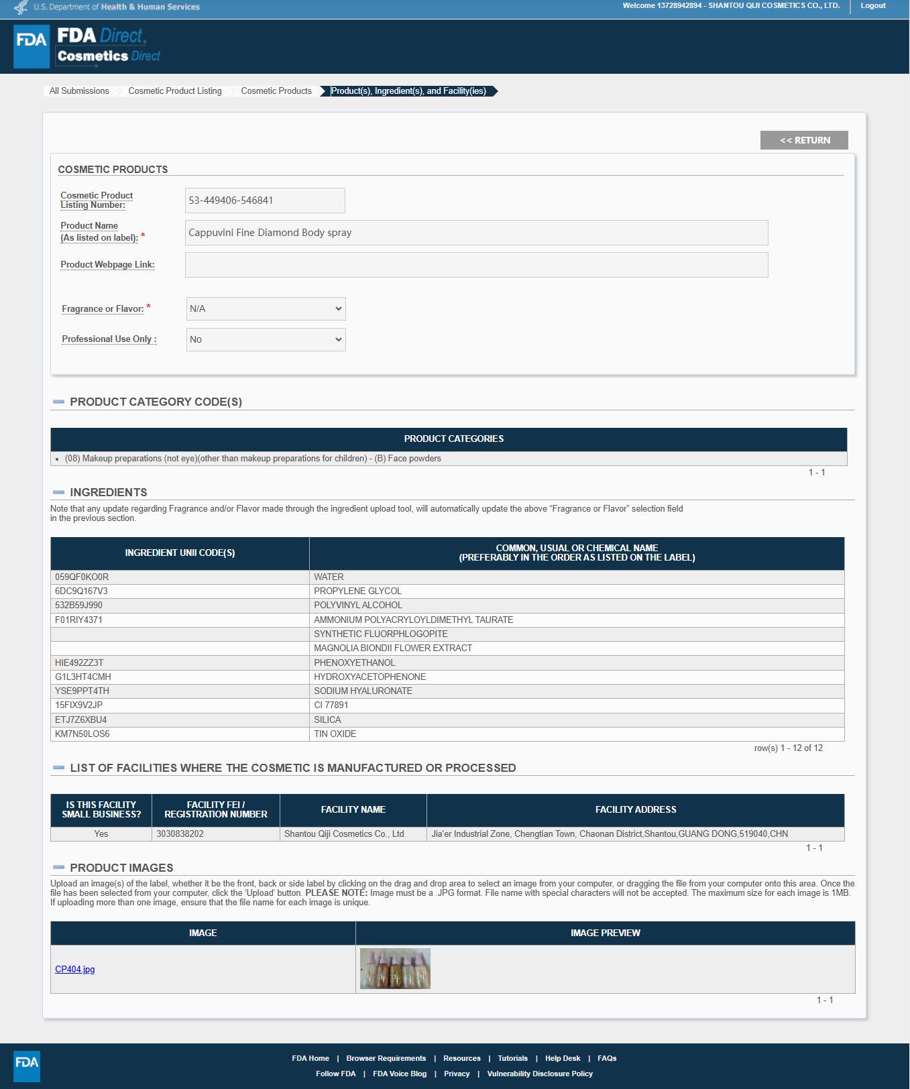Navigate to Cosmetic Product Listing breadcrumb

[175, 91]
